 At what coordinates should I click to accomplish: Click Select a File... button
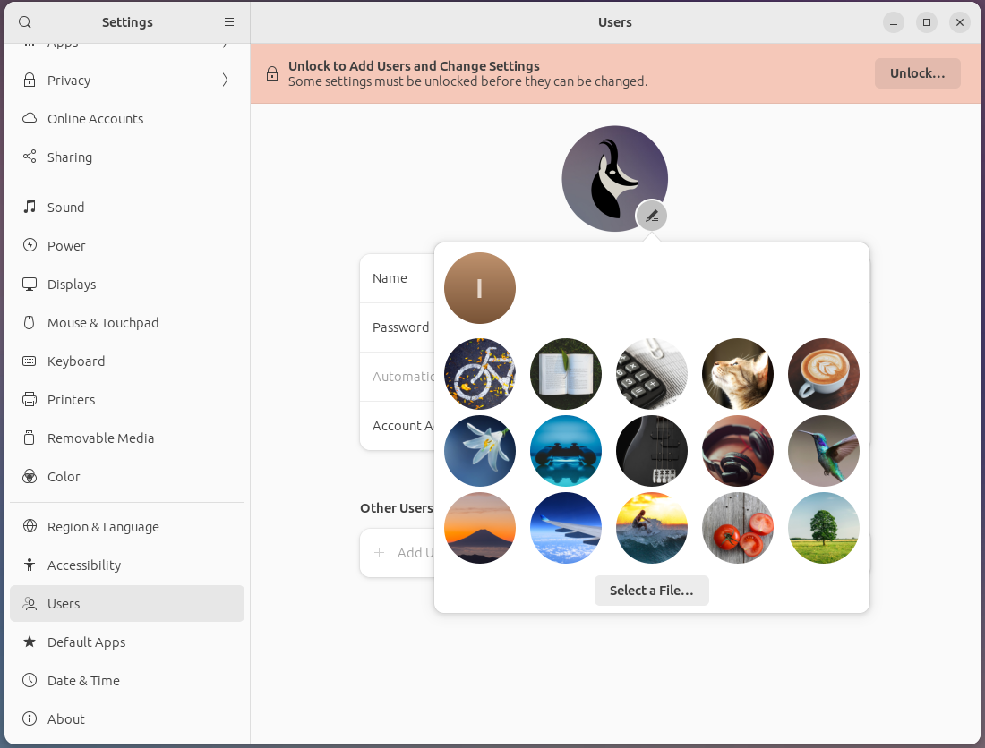point(651,591)
